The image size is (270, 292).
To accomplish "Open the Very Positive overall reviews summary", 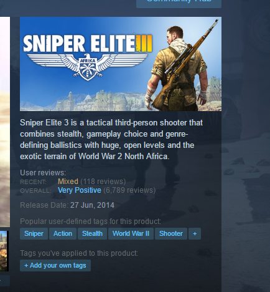I will click(80, 190).
